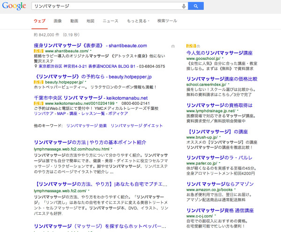Click the info icon beside the sidebar 広告 label
Image resolution: width=281 pixels, height=232 pixels.
(198, 46)
